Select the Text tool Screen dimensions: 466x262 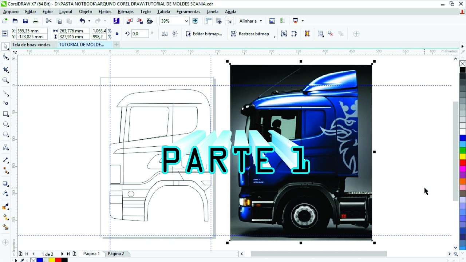point(5,147)
